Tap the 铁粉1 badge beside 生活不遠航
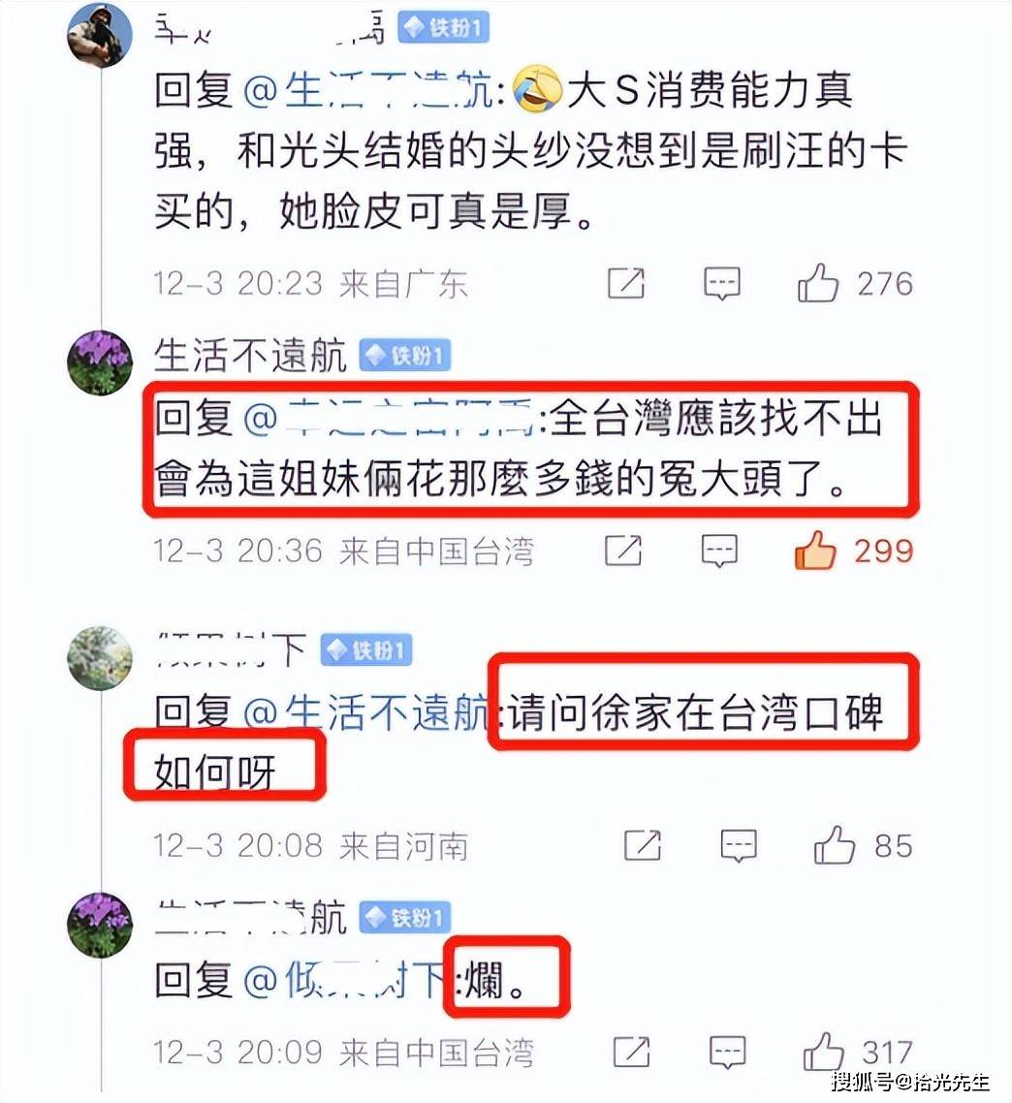This screenshot has width=1012, height=1103. (x=405, y=356)
